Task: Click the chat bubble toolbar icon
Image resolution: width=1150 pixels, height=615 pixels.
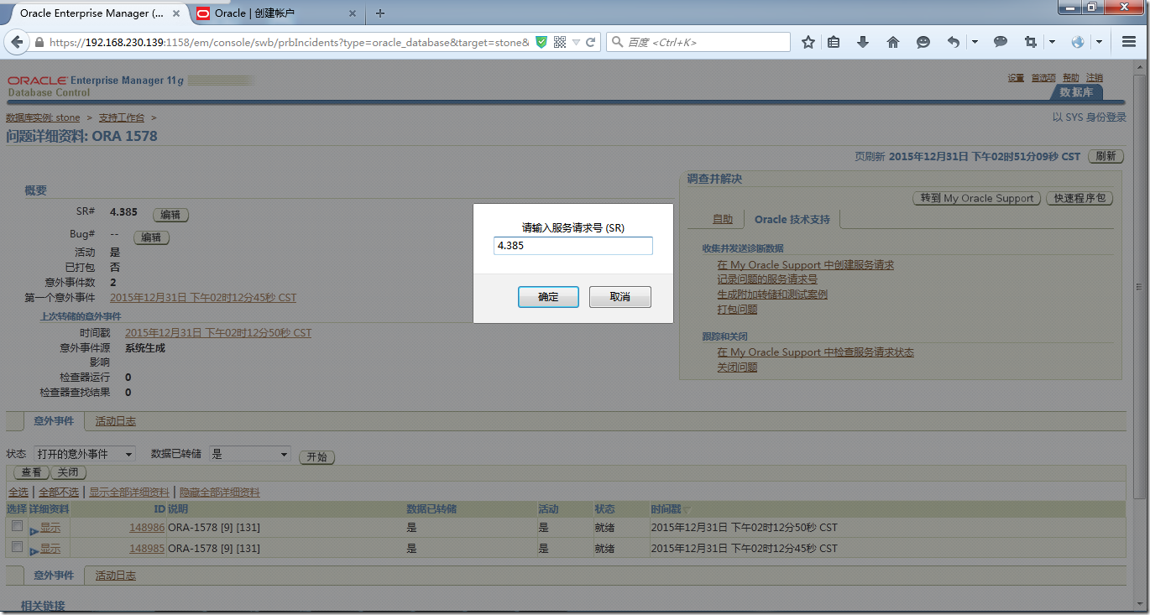Action: pyautogui.click(x=1001, y=42)
